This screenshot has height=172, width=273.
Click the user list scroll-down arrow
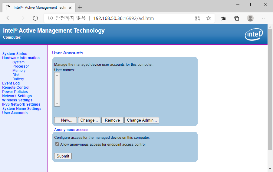(x=57, y=104)
